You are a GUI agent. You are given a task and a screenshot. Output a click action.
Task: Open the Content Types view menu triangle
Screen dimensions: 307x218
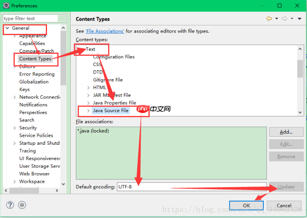coord(299,19)
